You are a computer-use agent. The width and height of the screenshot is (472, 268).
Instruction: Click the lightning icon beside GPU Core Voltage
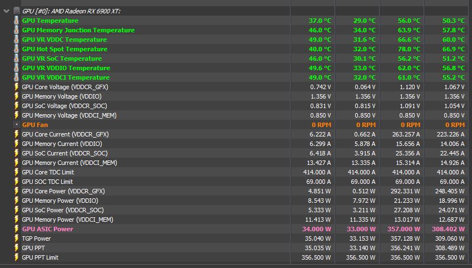coord(16,87)
